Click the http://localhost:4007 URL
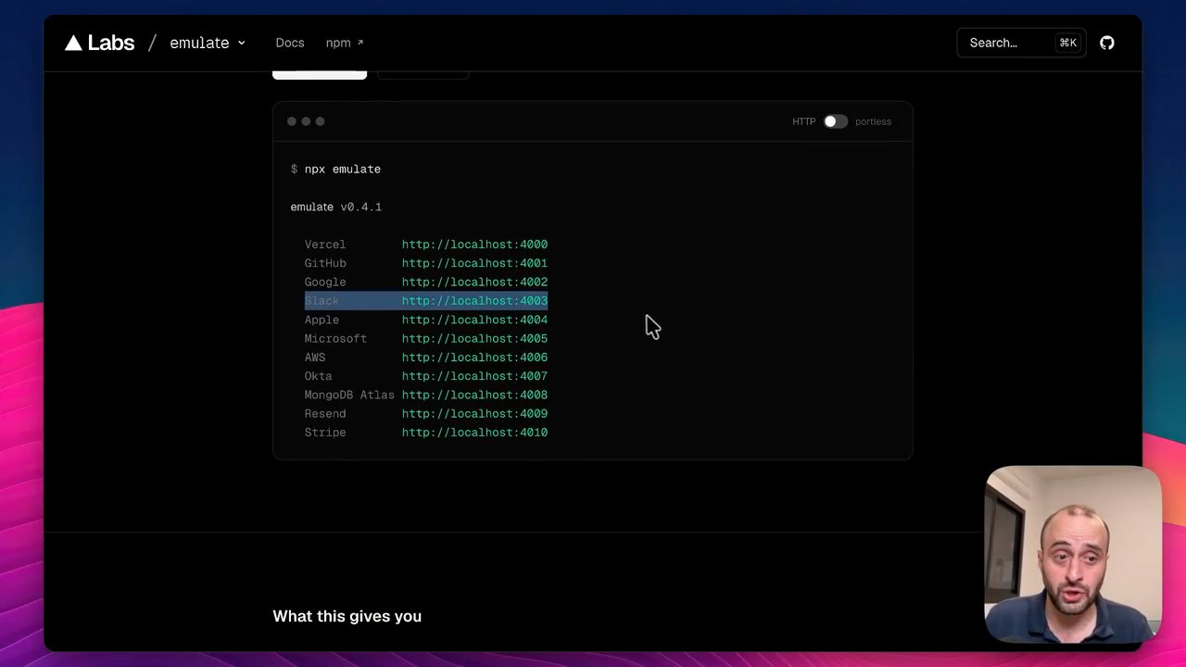This screenshot has width=1186, height=667. pos(474,376)
